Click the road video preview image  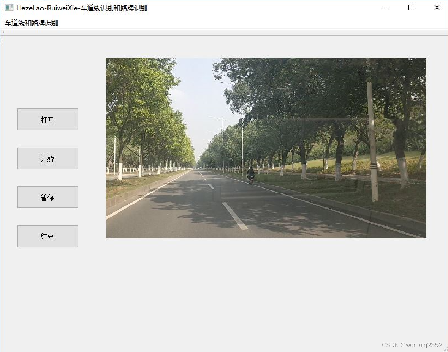coord(266,148)
